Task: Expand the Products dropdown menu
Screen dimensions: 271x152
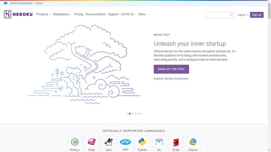Action: (43, 14)
